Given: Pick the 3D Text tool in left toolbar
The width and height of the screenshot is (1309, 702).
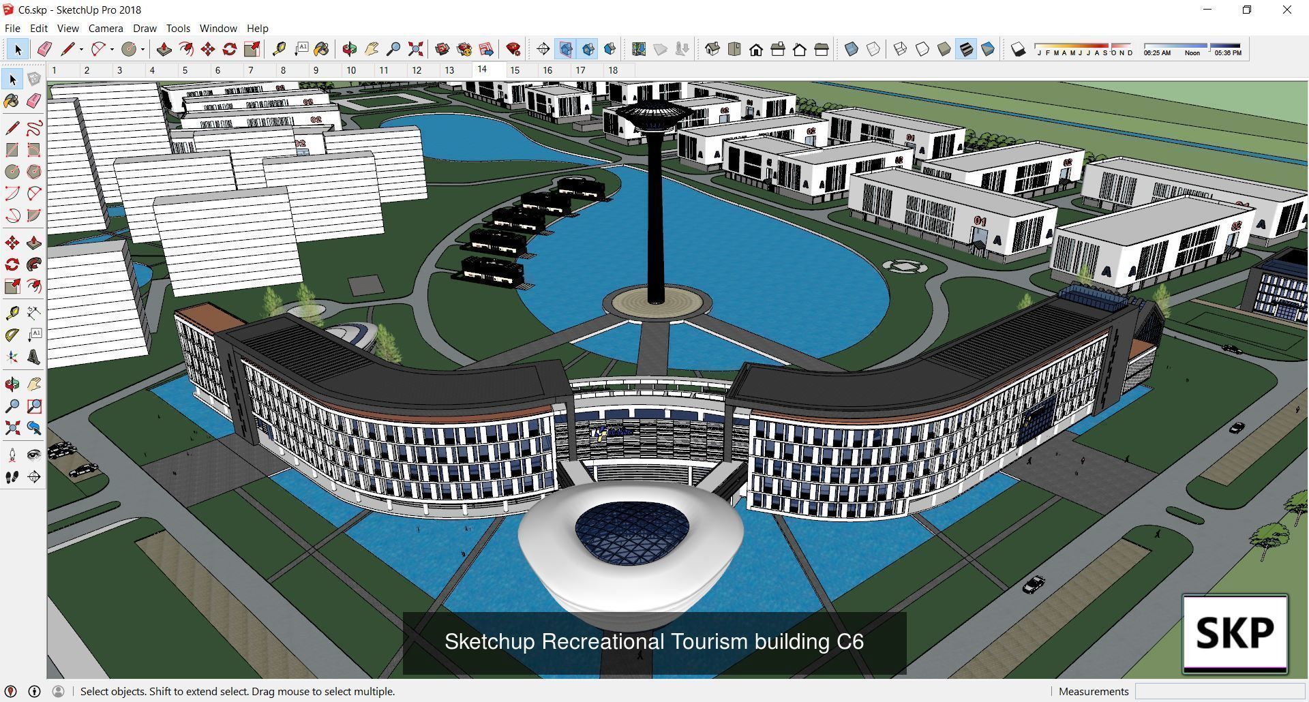Looking at the screenshot, I should tap(34, 357).
